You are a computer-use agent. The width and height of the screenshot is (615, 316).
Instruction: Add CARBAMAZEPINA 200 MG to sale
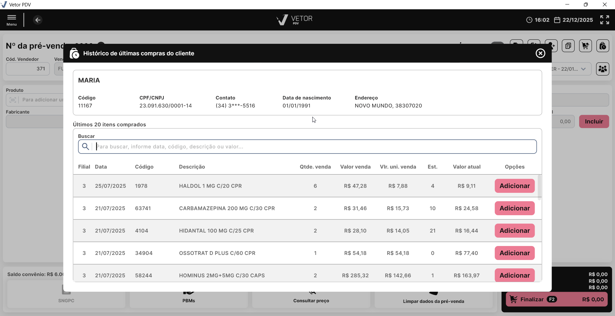514,208
